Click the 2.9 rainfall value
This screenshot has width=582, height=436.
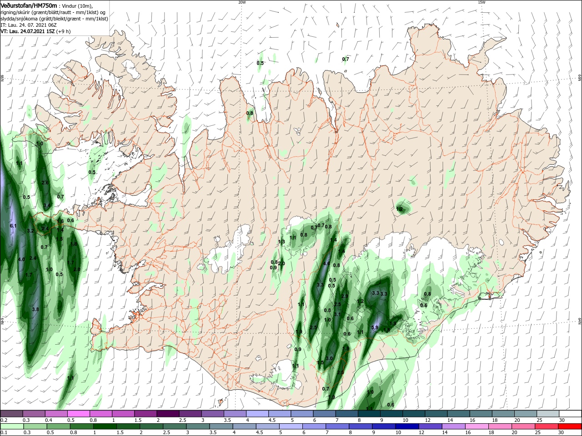point(344,296)
